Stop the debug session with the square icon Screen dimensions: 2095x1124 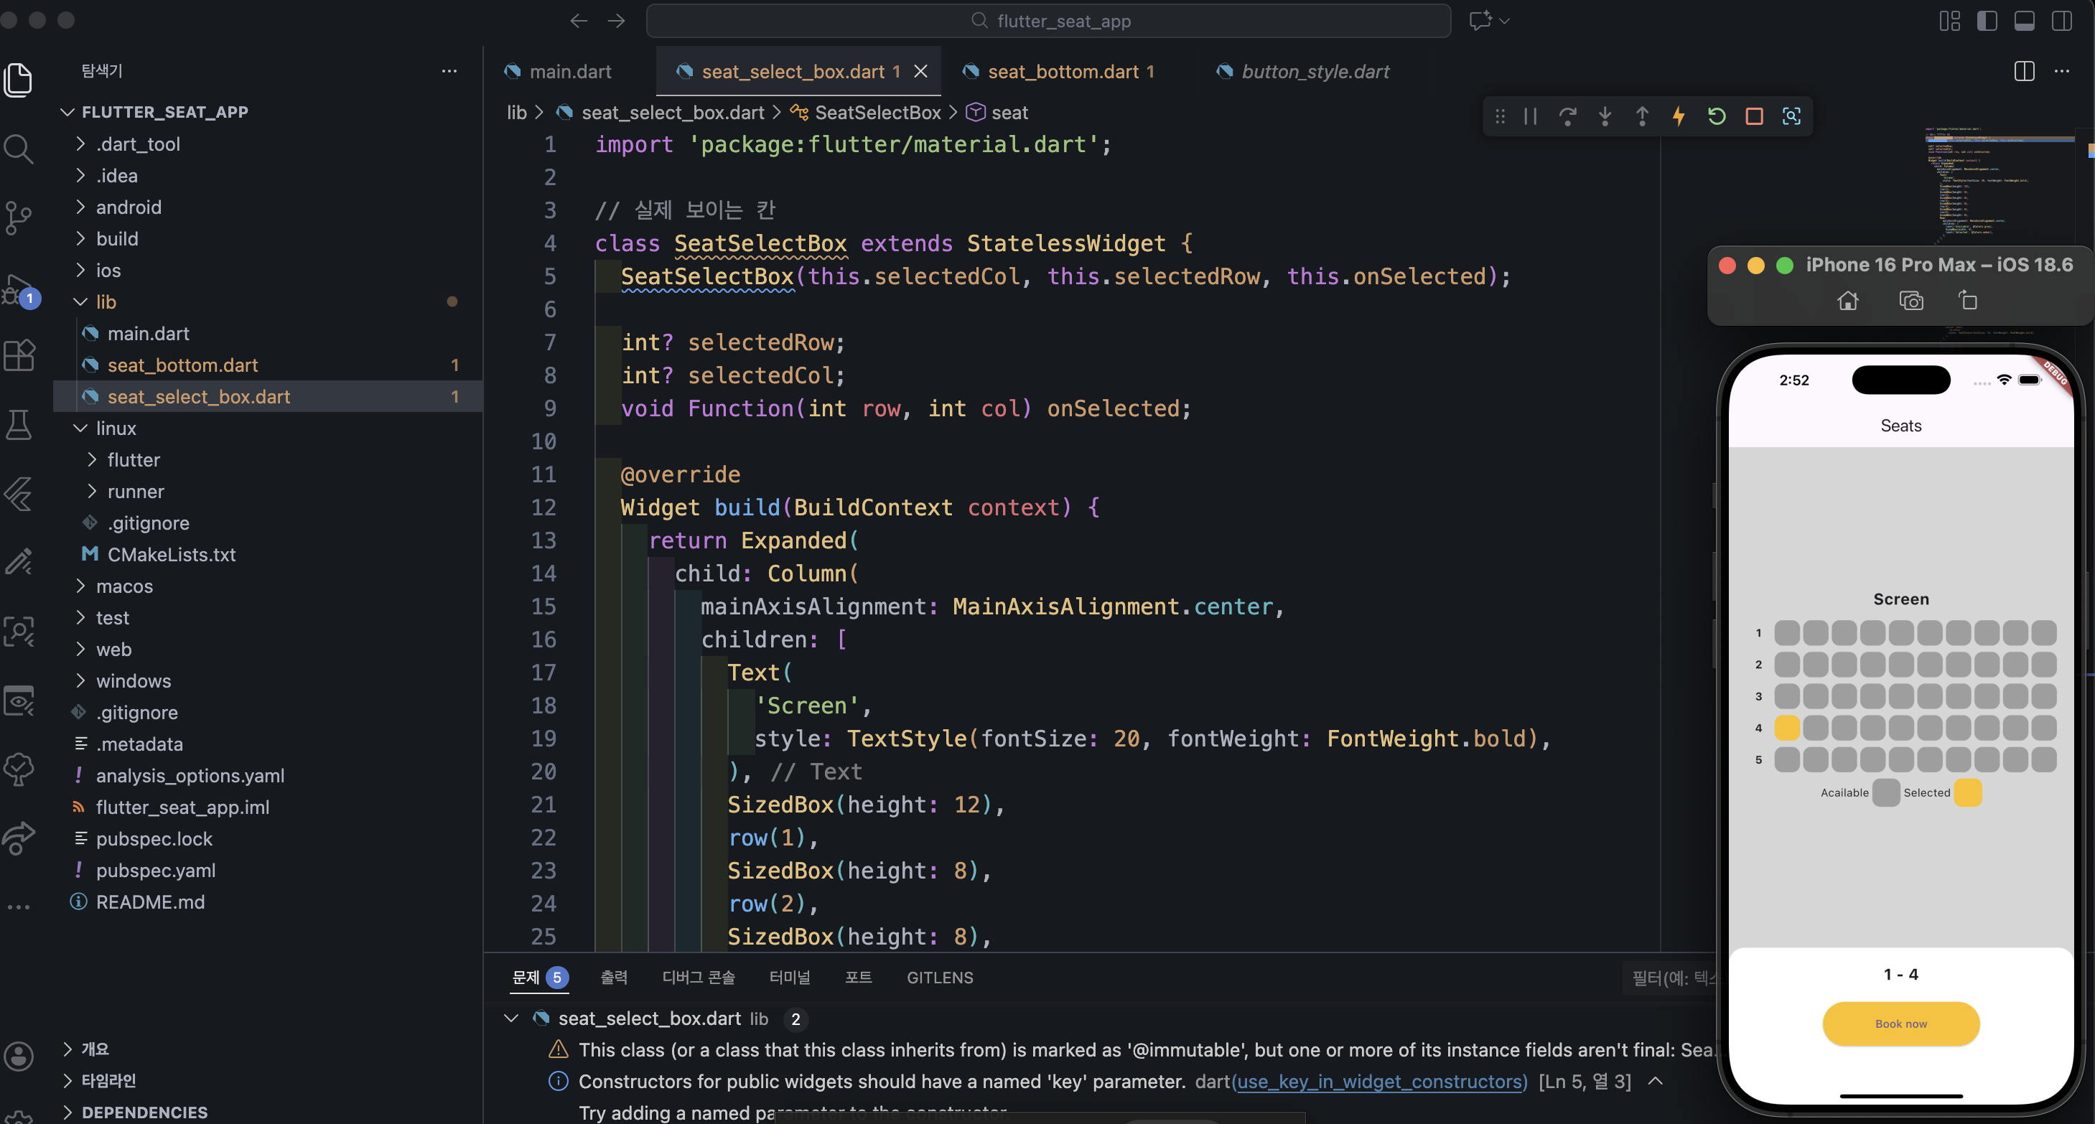pyautogui.click(x=1754, y=116)
